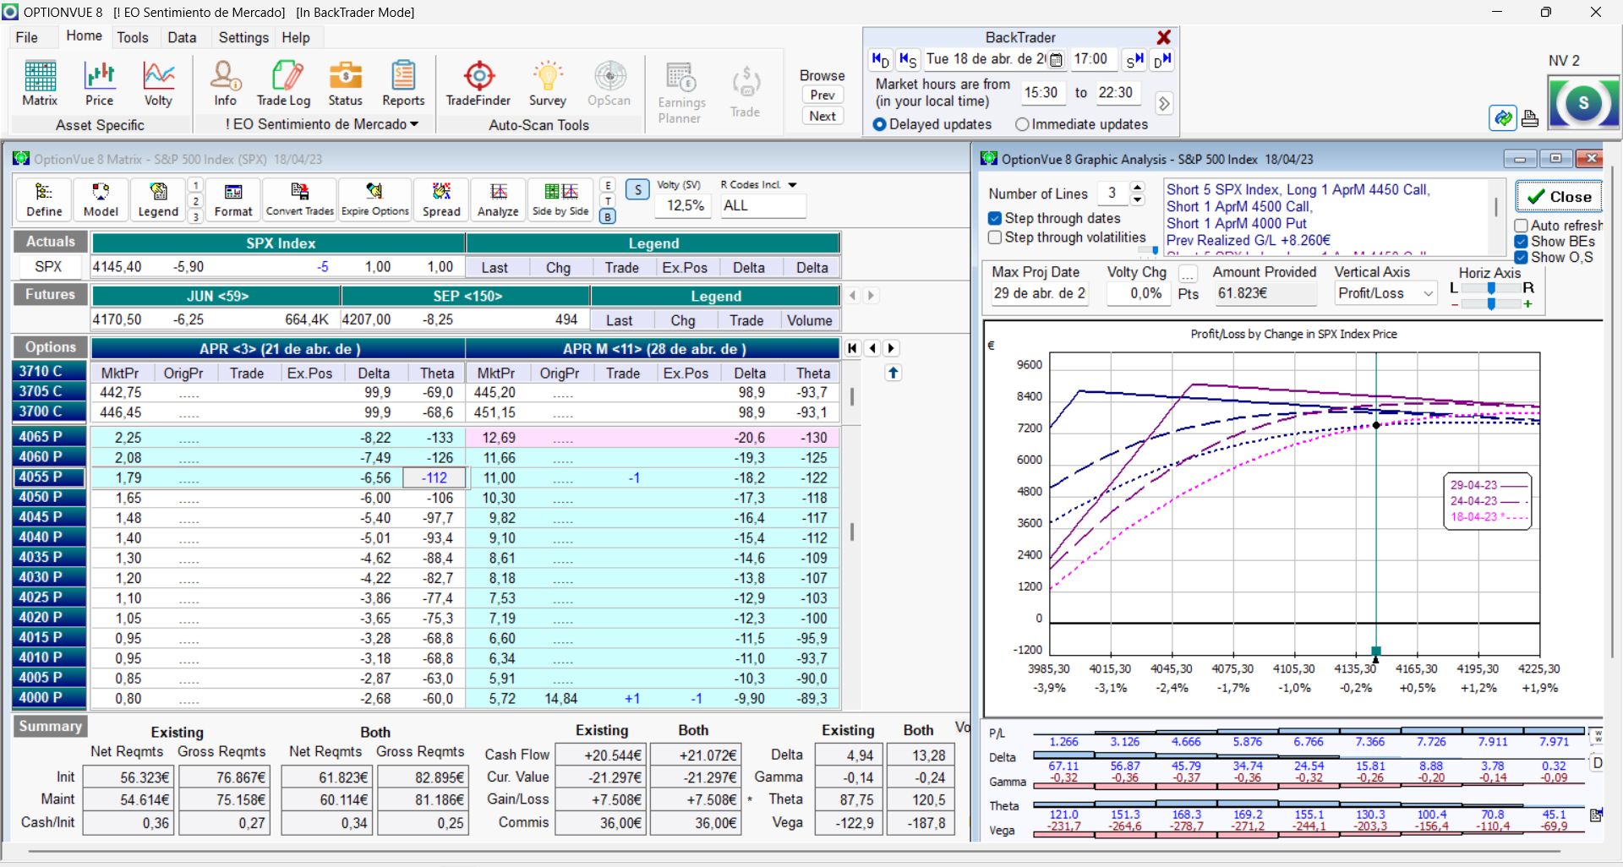The image size is (1623, 867).
Task: Select Immediate updates radio button
Action: [x=1022, y=124]
